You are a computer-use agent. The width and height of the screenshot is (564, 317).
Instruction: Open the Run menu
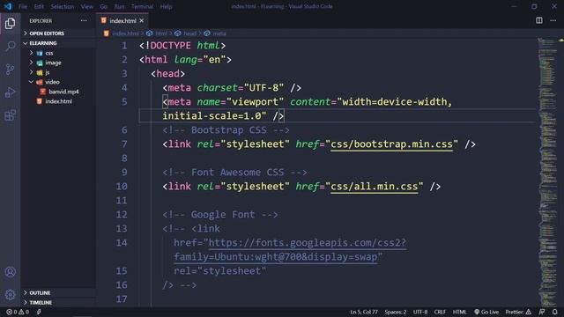click(120, 6)
